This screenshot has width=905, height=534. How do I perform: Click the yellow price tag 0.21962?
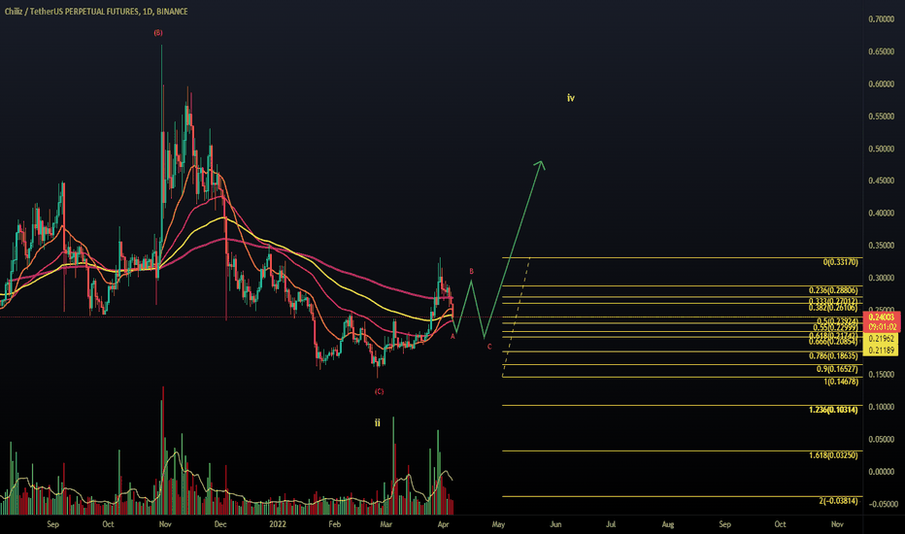(882, 339)
